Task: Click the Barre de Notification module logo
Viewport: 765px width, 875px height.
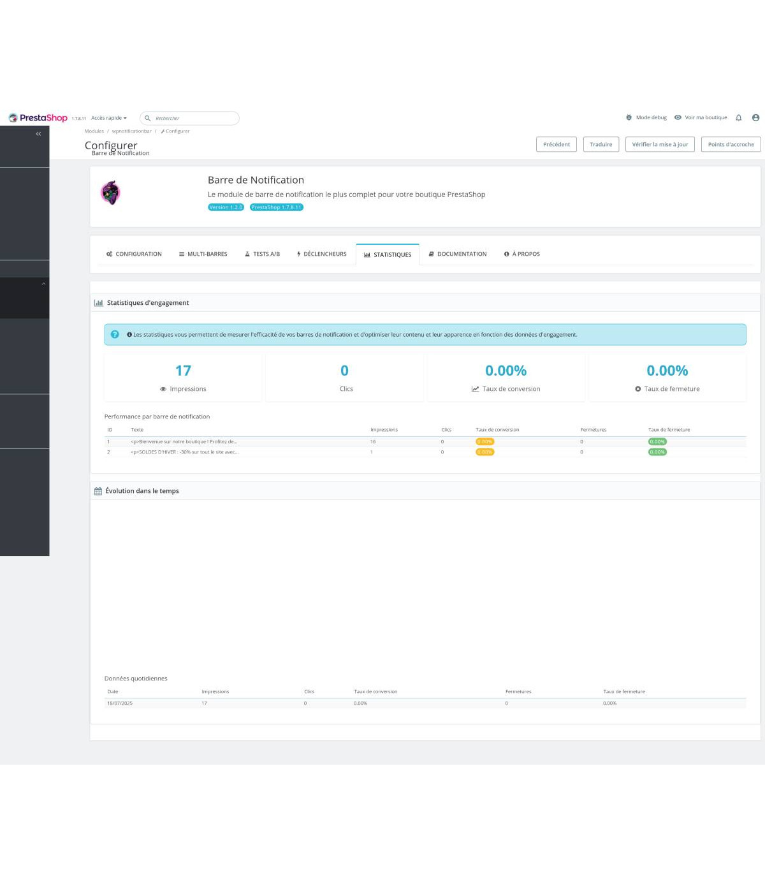Action: point(111,193)
